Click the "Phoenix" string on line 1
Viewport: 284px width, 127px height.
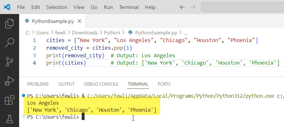point(241,40)
